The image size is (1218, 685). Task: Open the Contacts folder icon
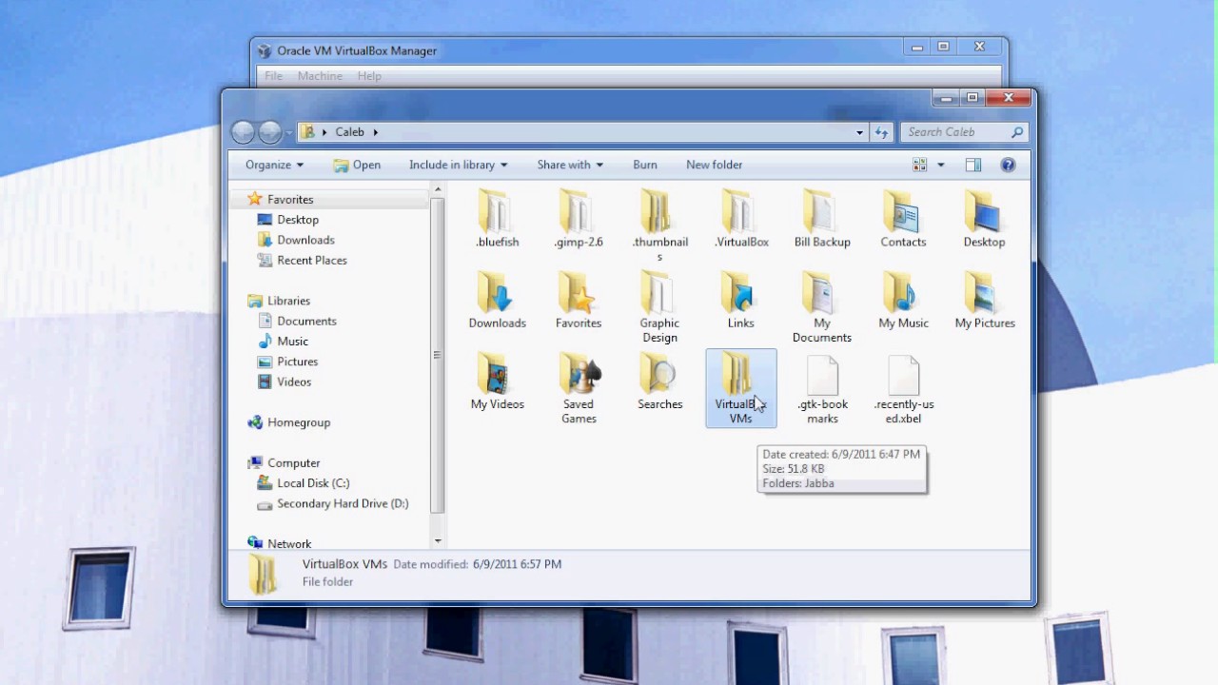(902, 210)
